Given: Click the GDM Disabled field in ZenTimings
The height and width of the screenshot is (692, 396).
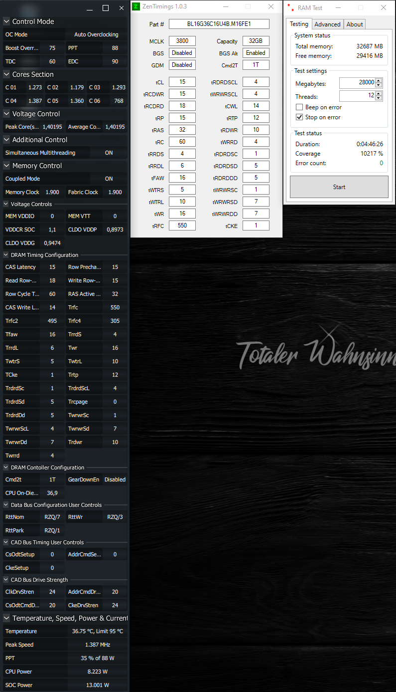Looking at the screenshot, I should pyautogui.click(x=182, y=65).
